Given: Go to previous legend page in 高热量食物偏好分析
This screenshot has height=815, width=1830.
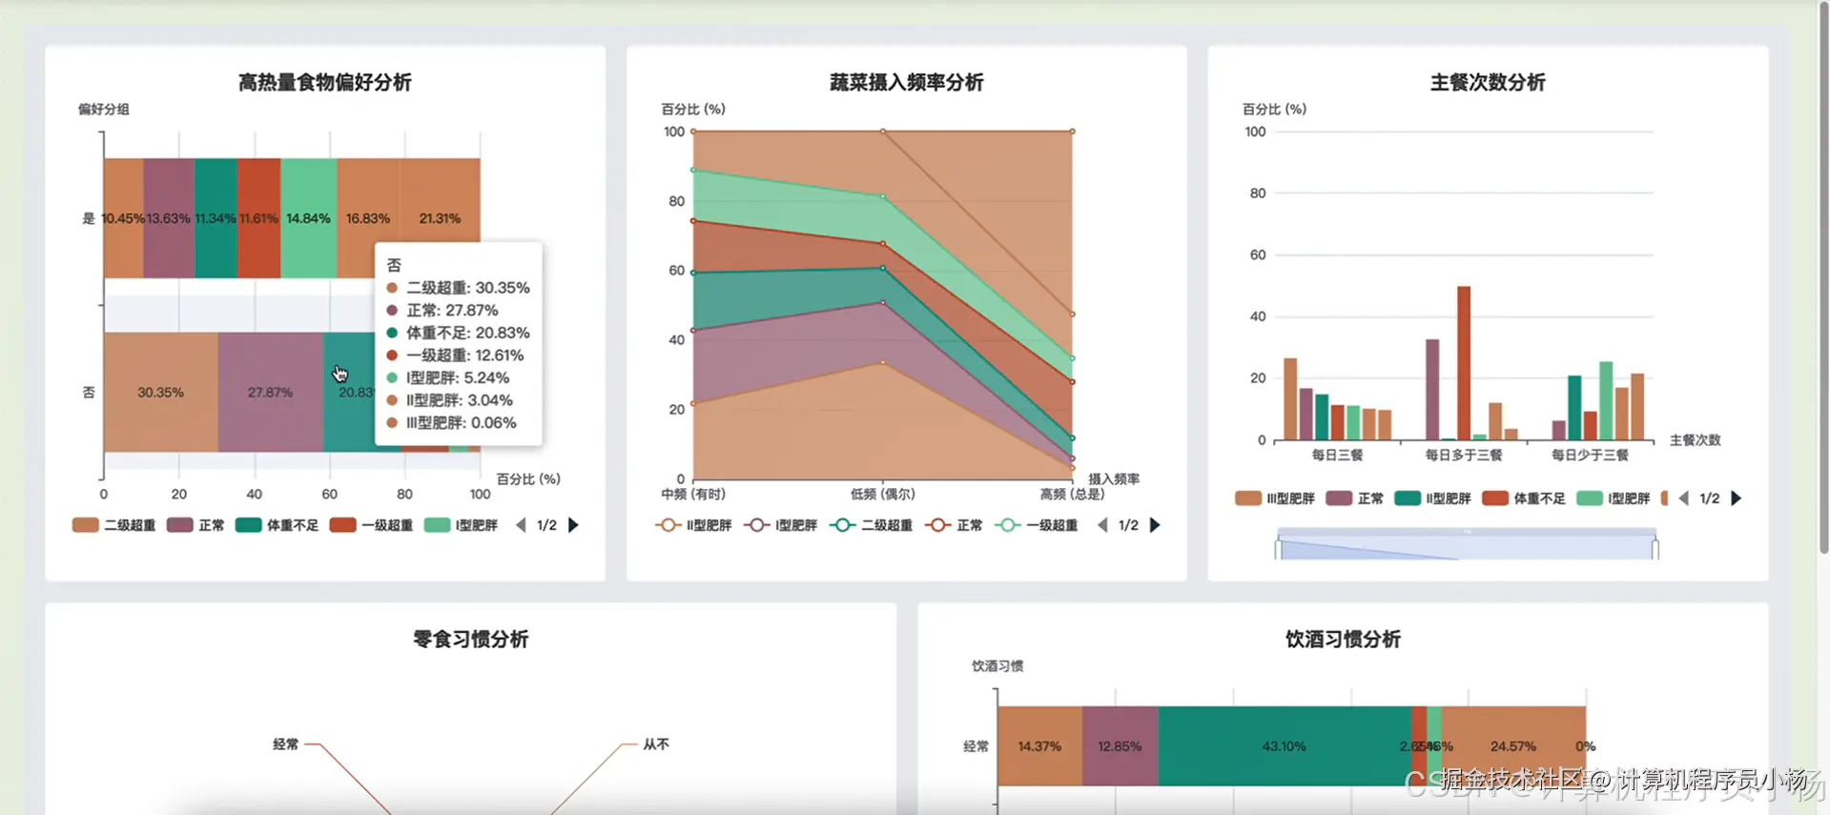Looking at the screenshot, I should [x=521, y=525].
